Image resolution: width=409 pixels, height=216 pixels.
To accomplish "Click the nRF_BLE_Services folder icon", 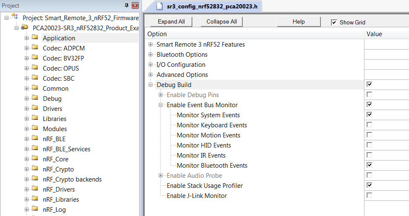I will tap(35, 148).
